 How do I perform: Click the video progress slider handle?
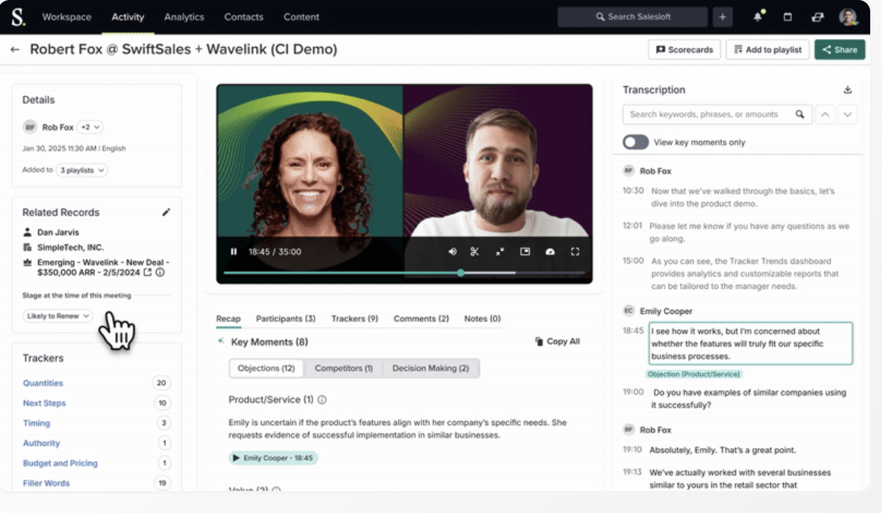coord(461,273)
